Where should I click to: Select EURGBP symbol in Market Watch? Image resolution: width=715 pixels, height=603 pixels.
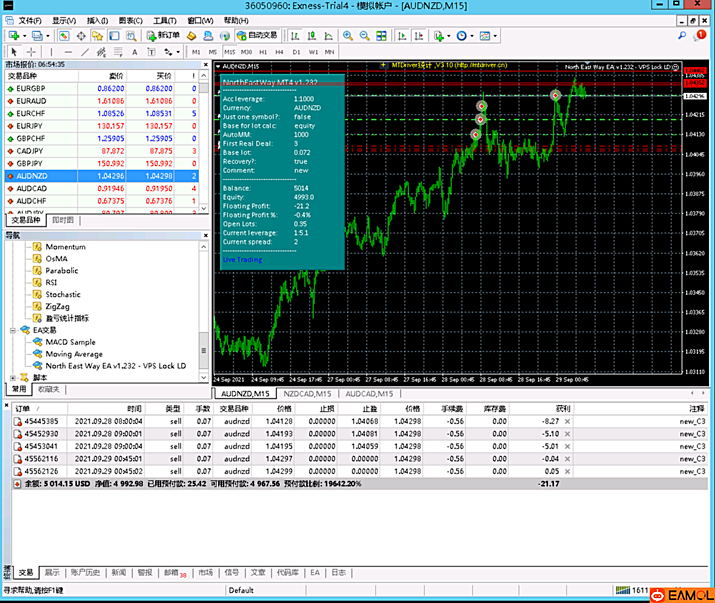coord(31,89)
